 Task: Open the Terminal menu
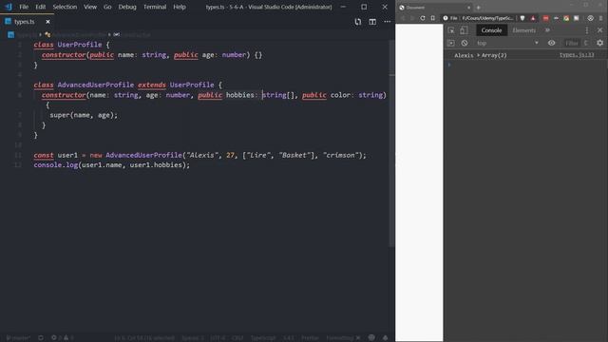(155, 7)
